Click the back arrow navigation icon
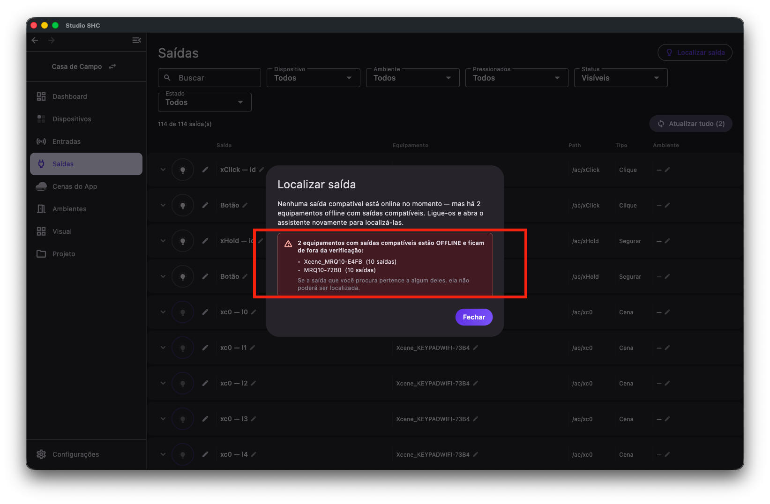 coord(35,40)
